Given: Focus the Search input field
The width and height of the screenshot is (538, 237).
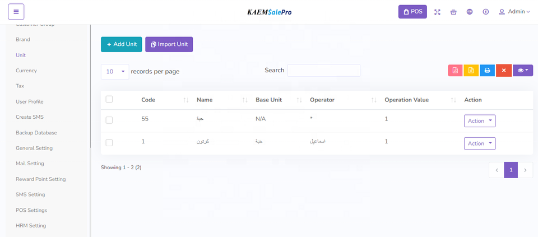Looking at the screenshot, I should (x=323, y=71).
